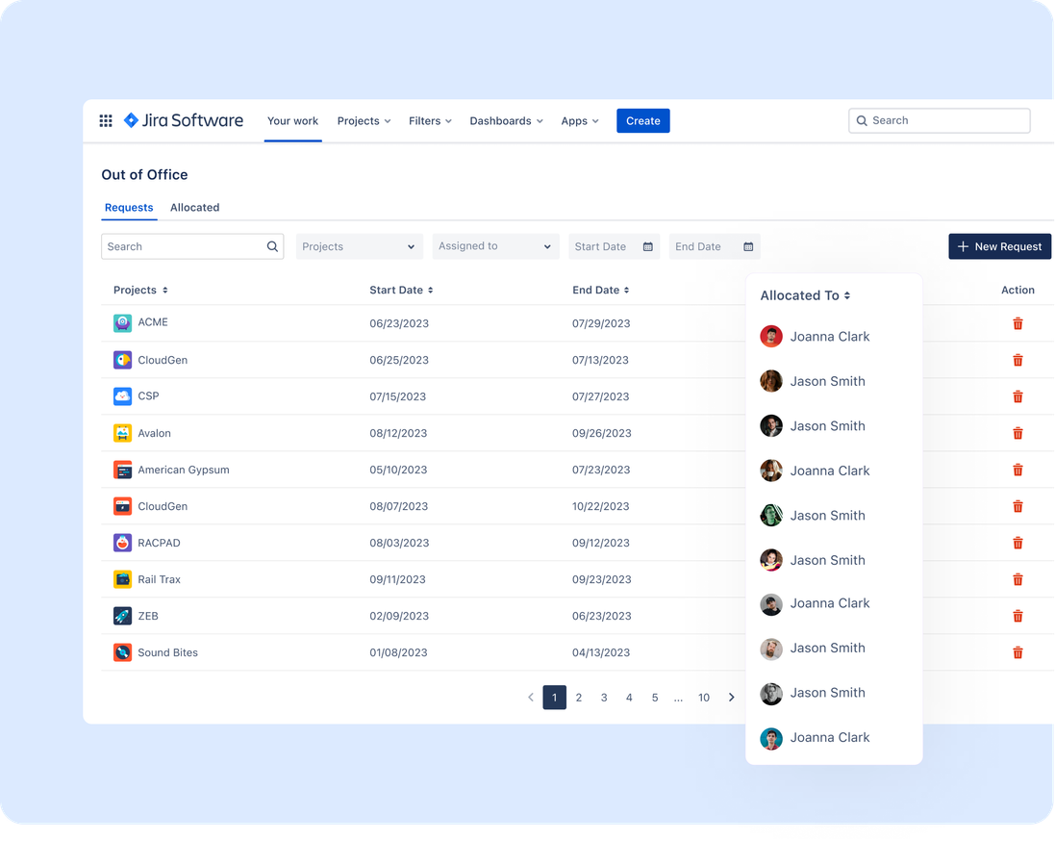Select start date 02/09/2023 cell

tap(399, 616)
